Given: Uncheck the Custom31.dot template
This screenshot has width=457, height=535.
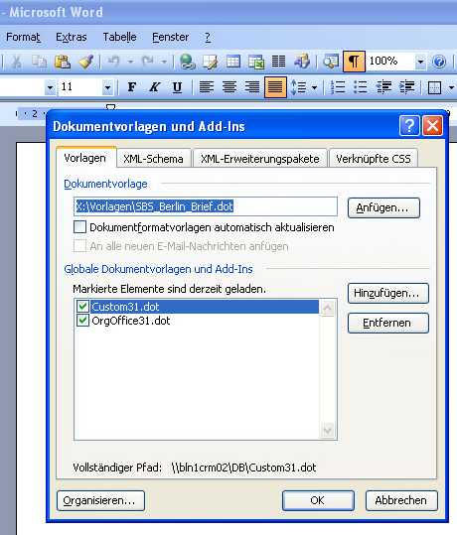Looking at the screenshot, I should click(x=82, y=307).
